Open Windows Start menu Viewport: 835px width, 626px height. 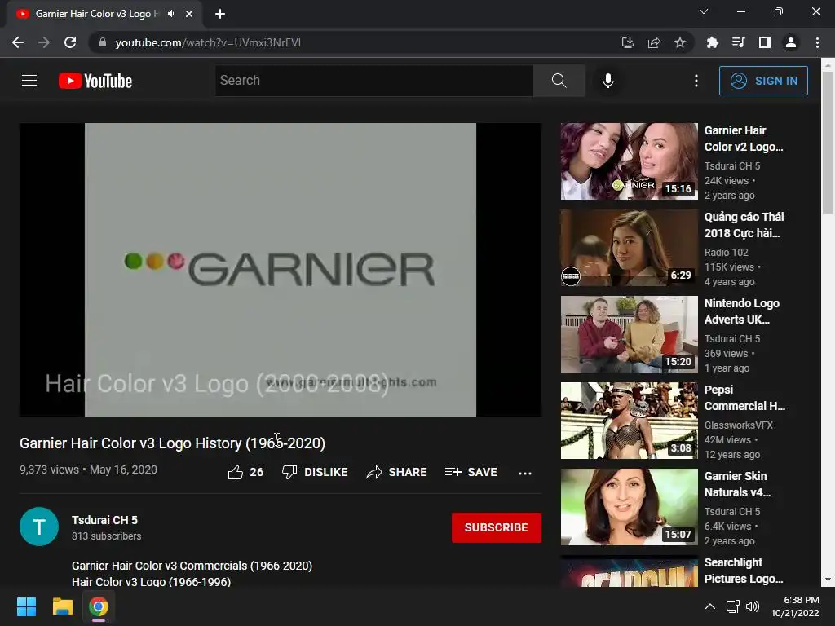pos(26,606)
